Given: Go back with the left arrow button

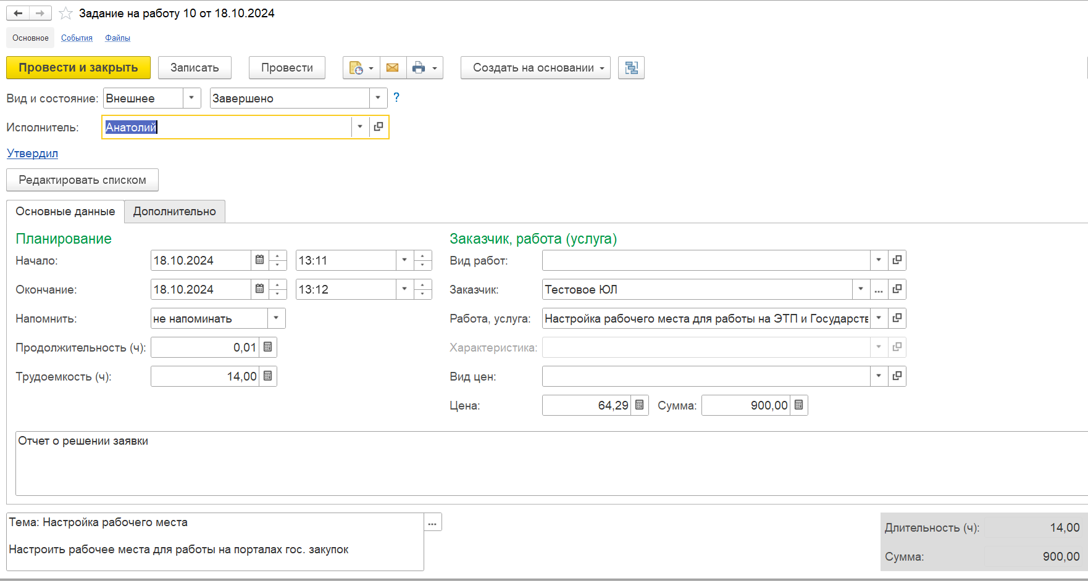Looking at the screenshot, I should [18, 13].
